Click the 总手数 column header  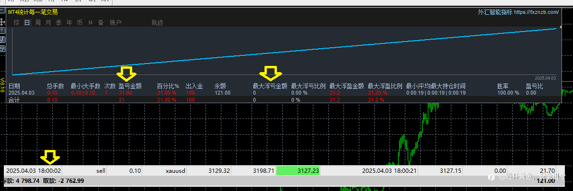[55, 86]
